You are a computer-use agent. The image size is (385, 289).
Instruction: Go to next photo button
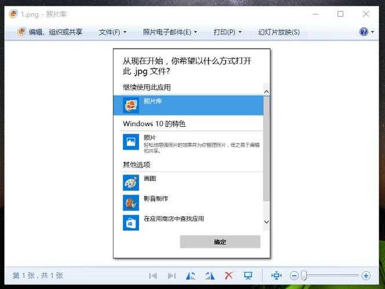point(172,276)
